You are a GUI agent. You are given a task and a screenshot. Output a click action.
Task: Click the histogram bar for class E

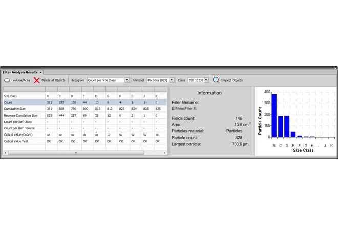293,134
